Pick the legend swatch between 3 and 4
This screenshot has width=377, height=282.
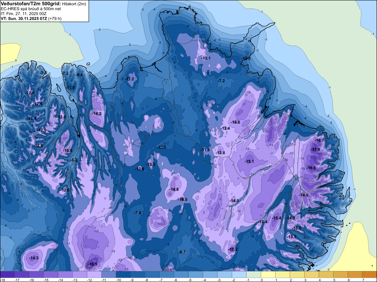(x=312, y=274)
